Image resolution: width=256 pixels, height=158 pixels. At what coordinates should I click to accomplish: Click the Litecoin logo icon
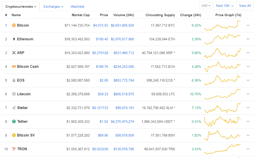tap(14, 94)
